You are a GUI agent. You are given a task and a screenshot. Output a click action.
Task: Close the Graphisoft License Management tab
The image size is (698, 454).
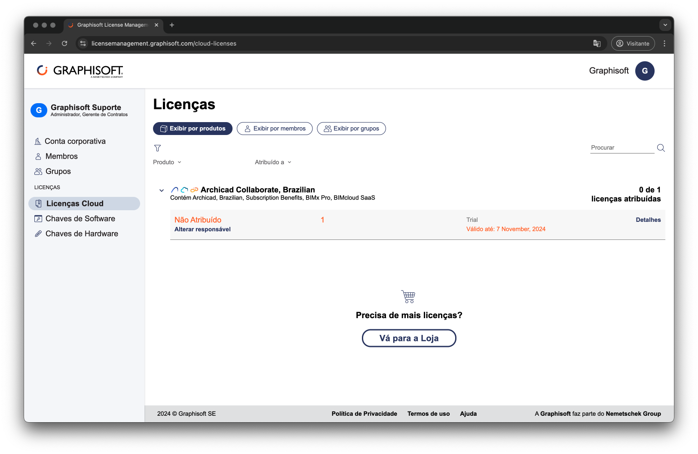tap(156, 25)
